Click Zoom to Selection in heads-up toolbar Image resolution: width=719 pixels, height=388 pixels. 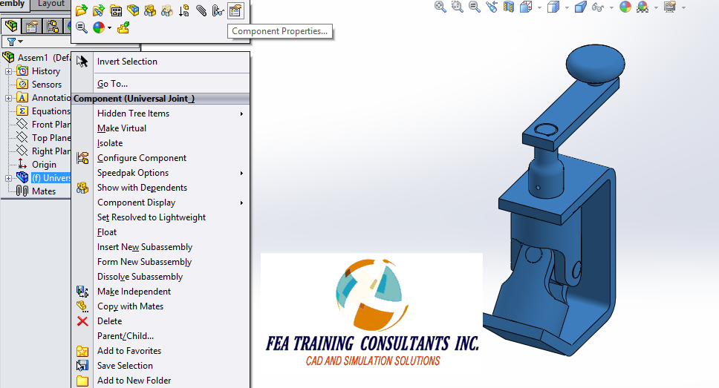tap(474, 7)
